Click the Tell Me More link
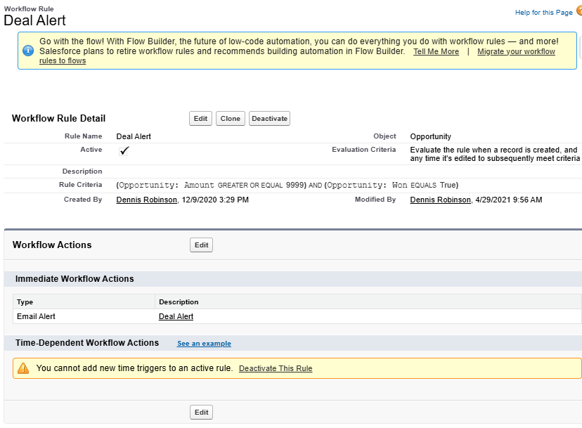Viewport: 582px width, 428px height. pos(435,51)
